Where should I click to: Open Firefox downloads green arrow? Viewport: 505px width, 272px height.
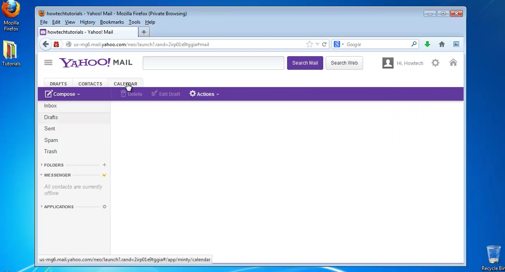(x=427, y=45)
